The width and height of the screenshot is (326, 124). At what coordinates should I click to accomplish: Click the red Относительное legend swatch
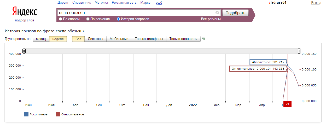(x=58, y=114)
